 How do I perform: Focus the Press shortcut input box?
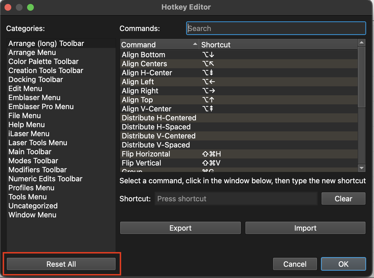(236, 199)
